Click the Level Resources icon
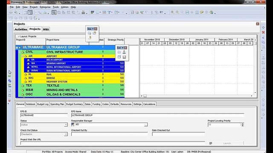 [142, 12]
